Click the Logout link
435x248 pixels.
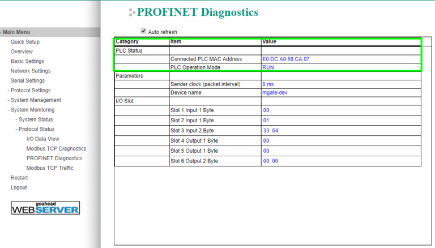tap(19, 187)
